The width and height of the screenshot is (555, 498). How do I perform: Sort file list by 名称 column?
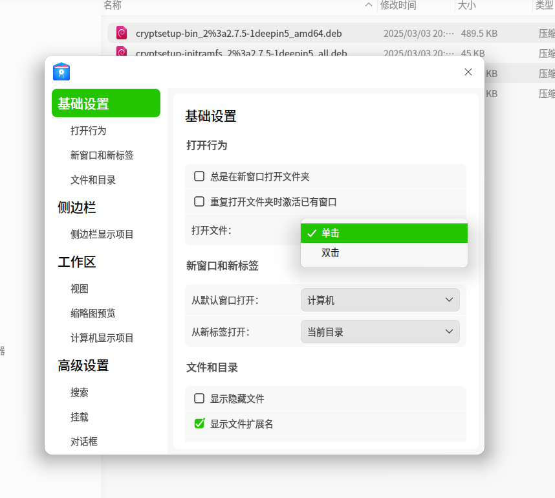click(113, 5)
